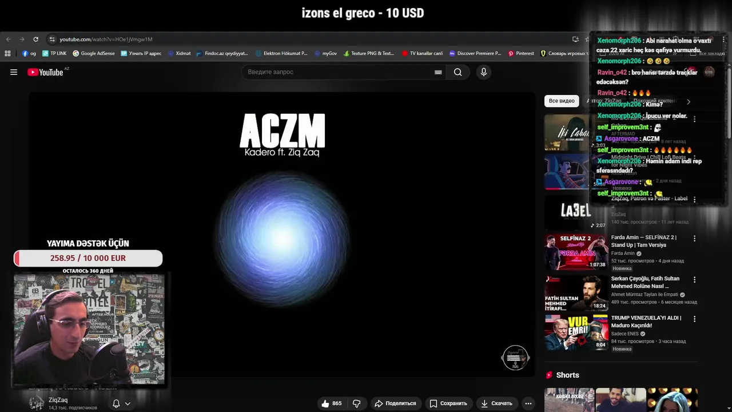Click the Сохранить save button
The width and height of the screenshot is (732, 412).
pos(448,403)
